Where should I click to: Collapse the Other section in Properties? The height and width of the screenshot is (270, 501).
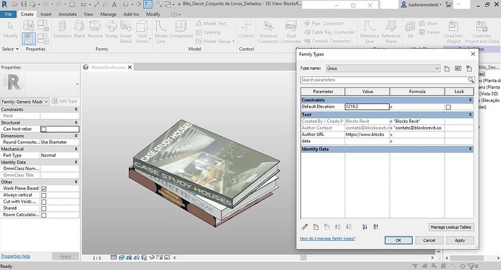(76, 182)
